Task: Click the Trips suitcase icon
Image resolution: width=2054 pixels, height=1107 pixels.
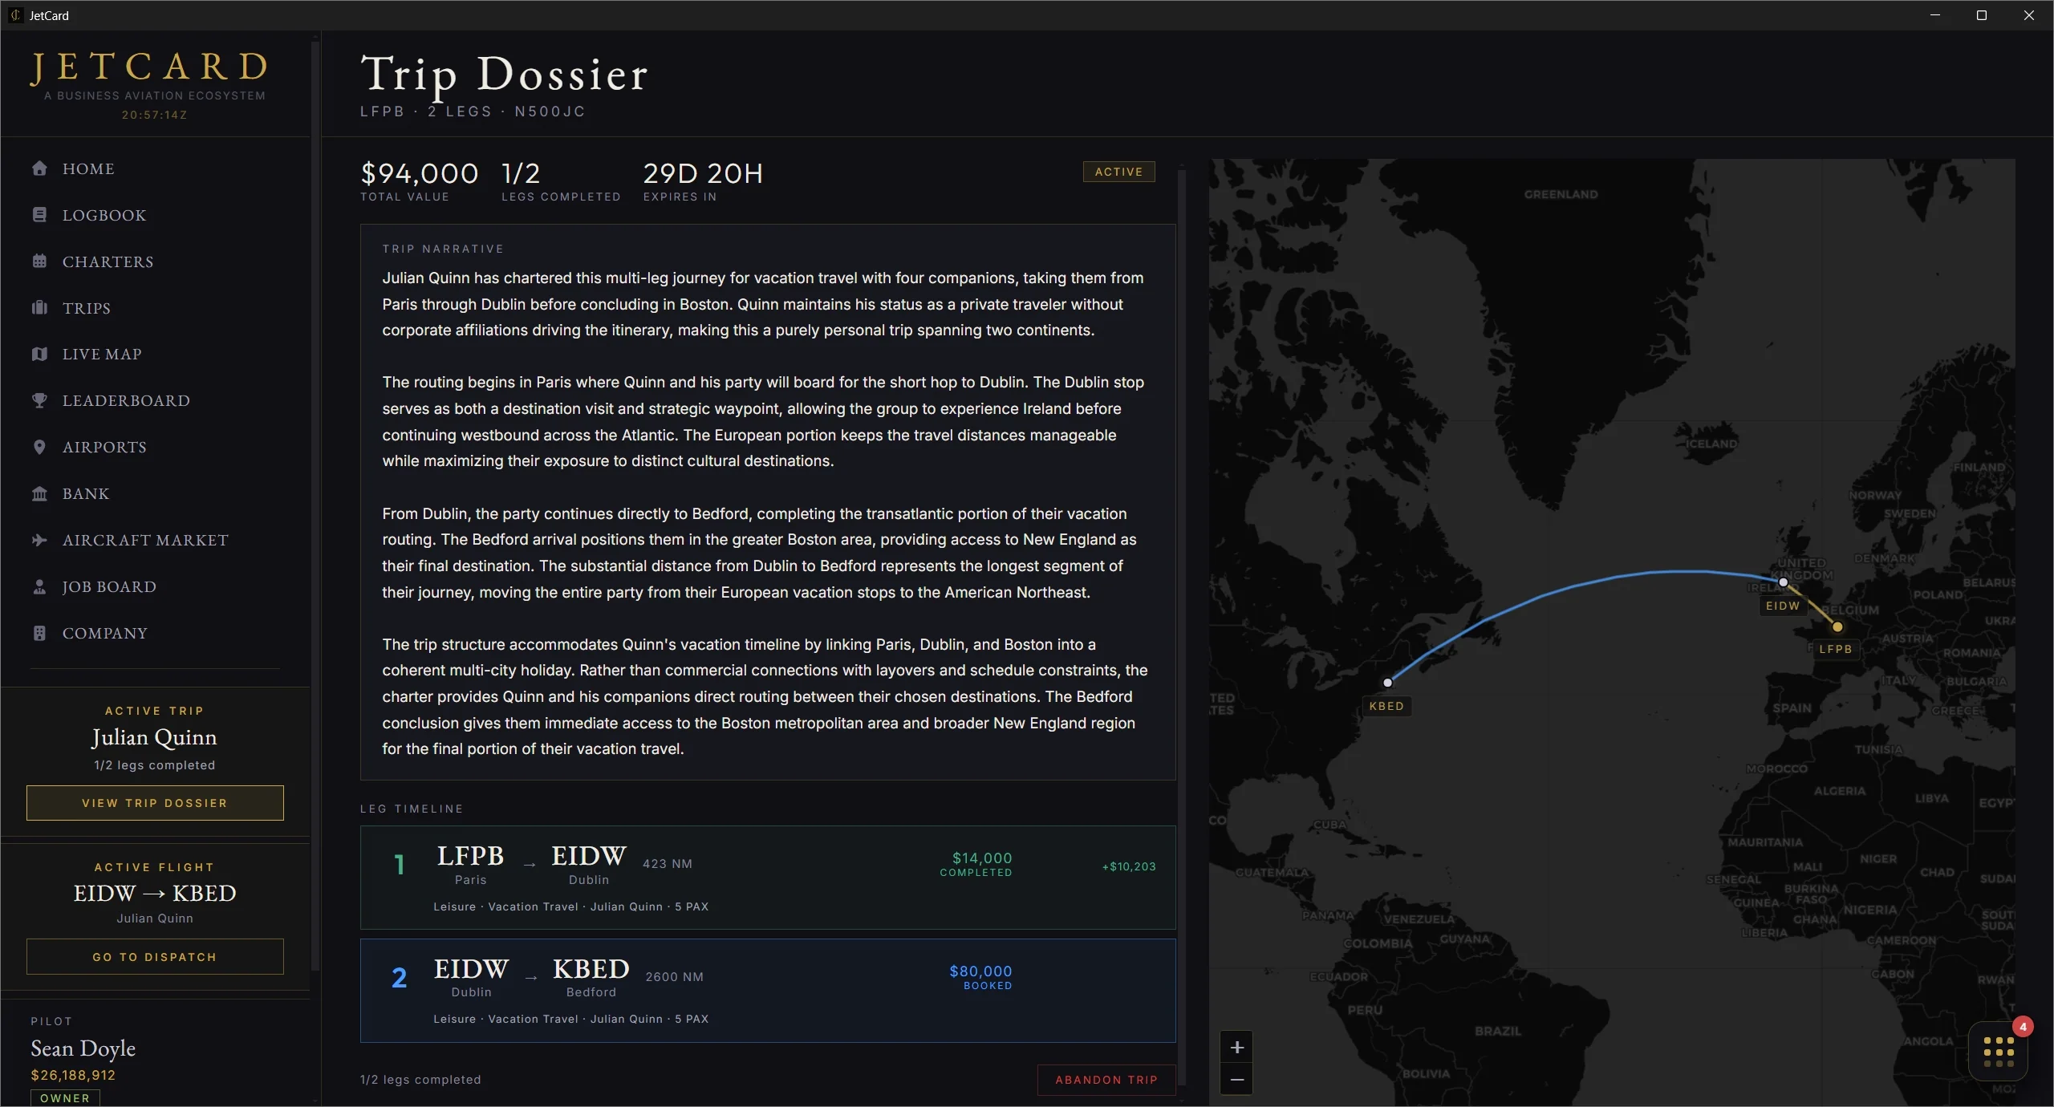Action: coord(39,308)
